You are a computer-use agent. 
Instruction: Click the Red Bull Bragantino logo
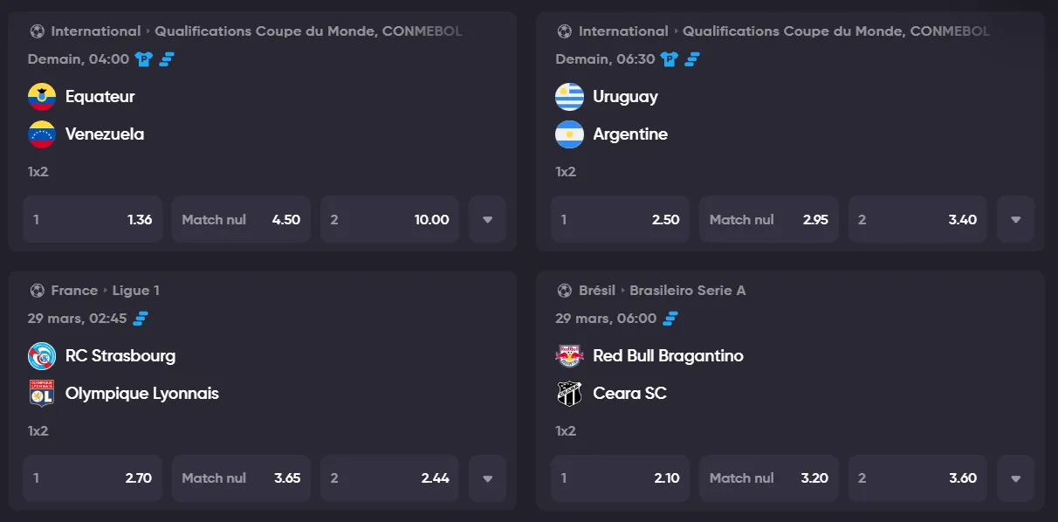click(569, 356)
